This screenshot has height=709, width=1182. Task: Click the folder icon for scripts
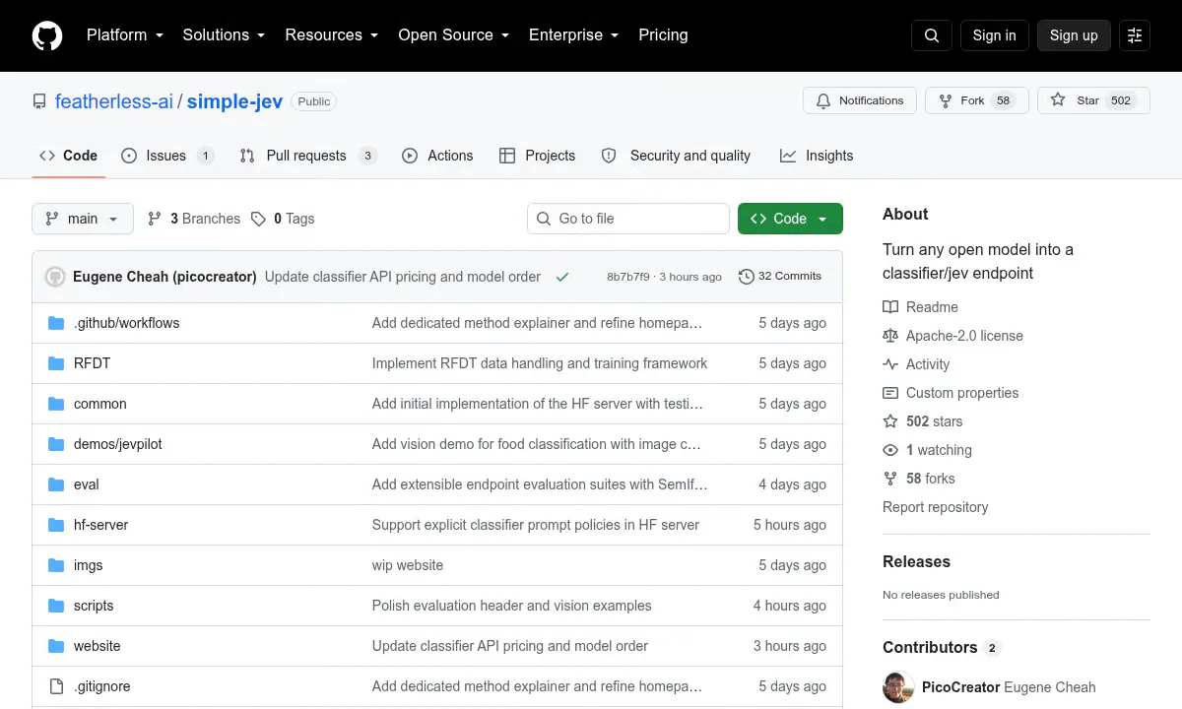tap(56, 606)
